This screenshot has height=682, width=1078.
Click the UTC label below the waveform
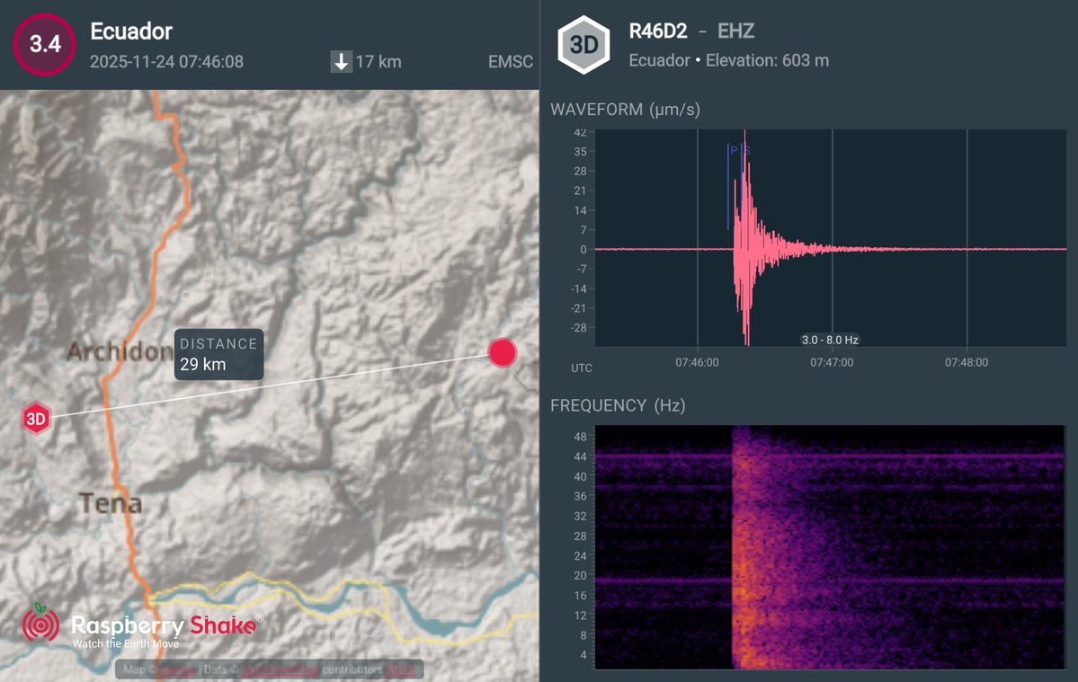click(580, 368)
